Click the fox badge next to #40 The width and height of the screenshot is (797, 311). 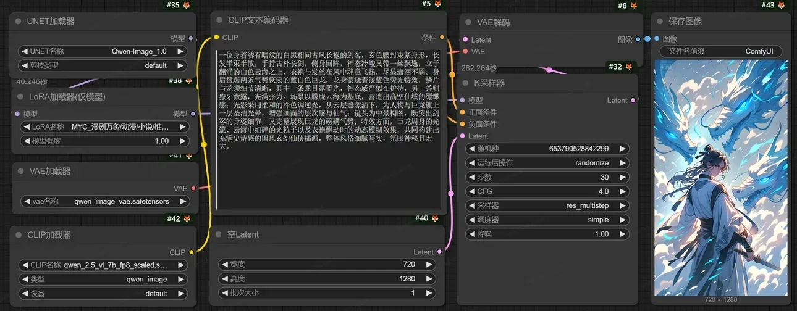pyautogui.click(x=436, y=218)
